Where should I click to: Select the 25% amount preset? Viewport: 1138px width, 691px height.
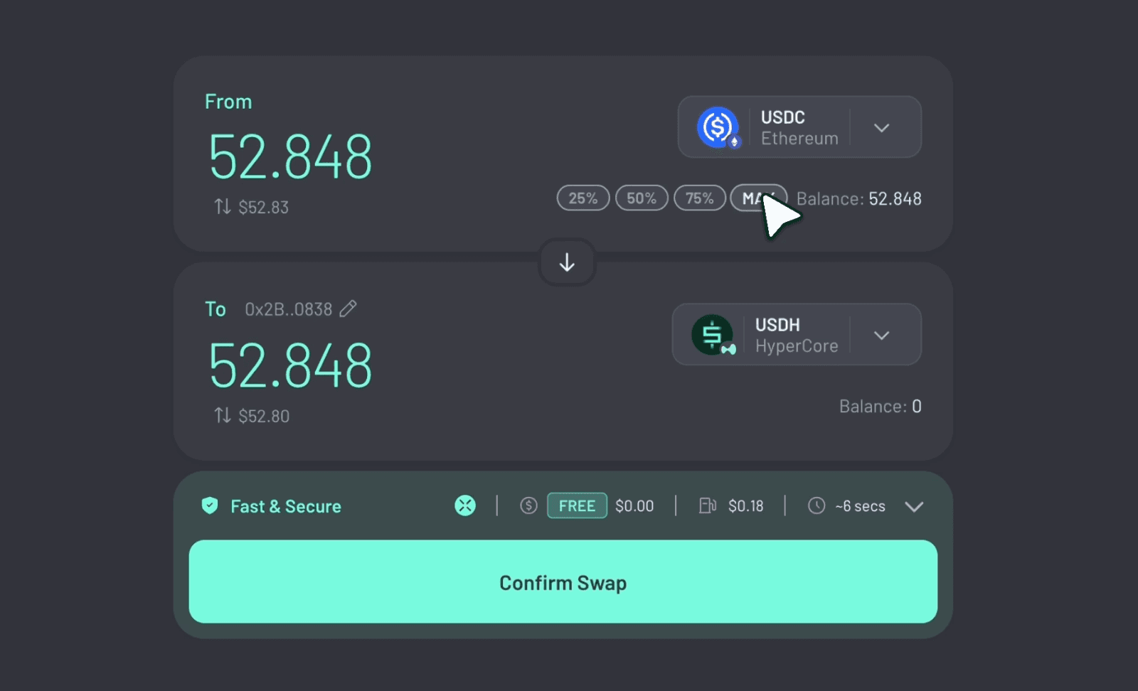[x=583, y=198]
